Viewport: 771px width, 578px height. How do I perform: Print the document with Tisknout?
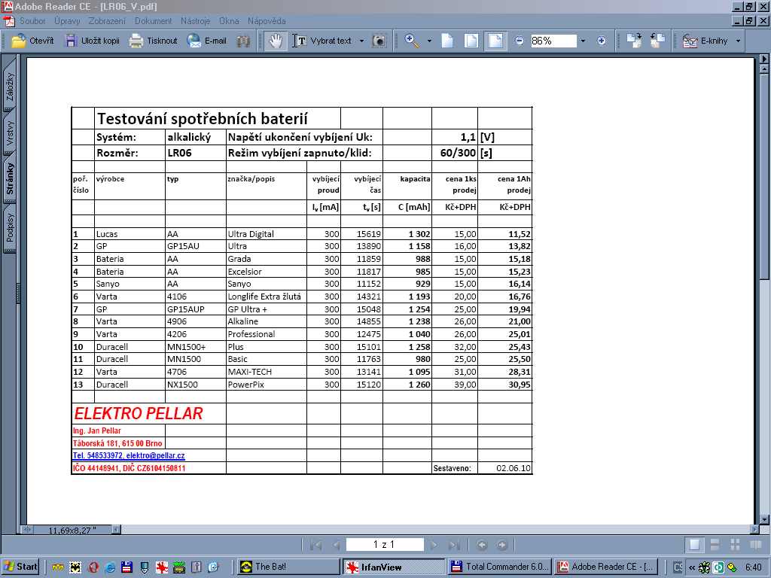pos(153,41)
